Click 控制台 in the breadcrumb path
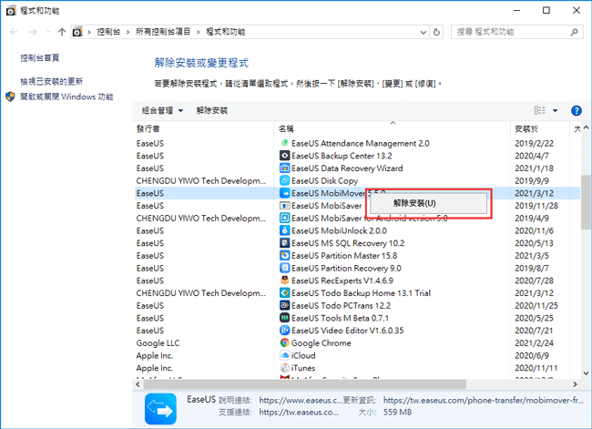The width and height of the screenshot is (592, 429). point(108,32)
